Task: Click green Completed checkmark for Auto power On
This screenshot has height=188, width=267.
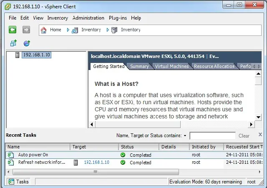Action: 123,155
